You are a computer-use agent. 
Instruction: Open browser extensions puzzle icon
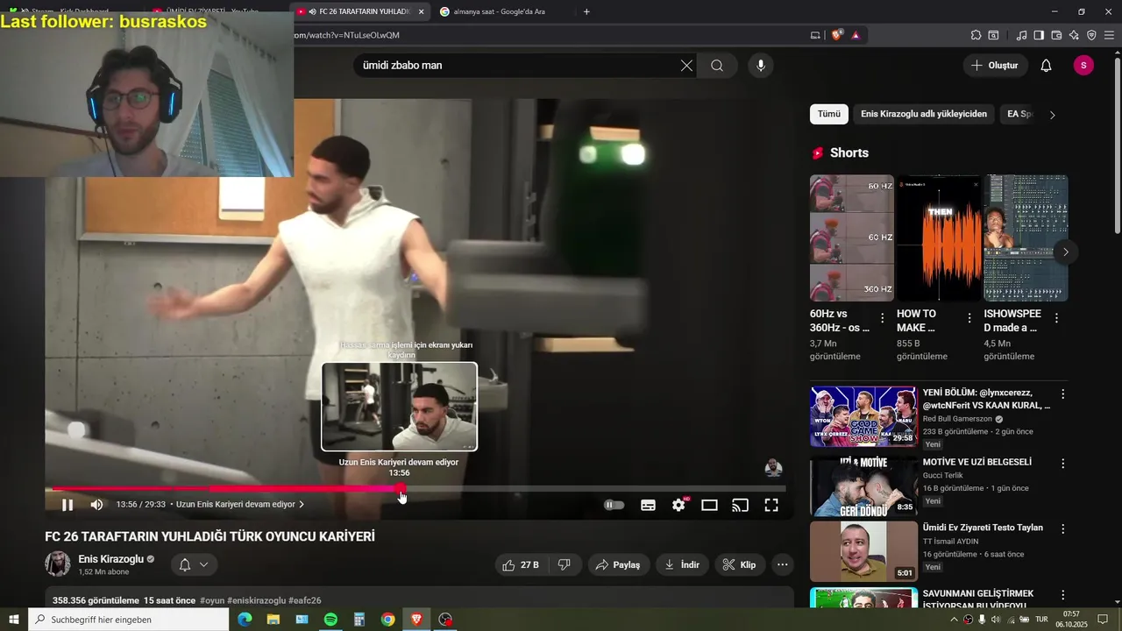[976, 35]
